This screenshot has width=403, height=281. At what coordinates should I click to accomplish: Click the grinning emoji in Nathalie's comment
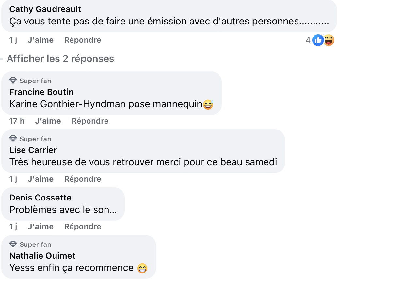click(x=143, y=268)
